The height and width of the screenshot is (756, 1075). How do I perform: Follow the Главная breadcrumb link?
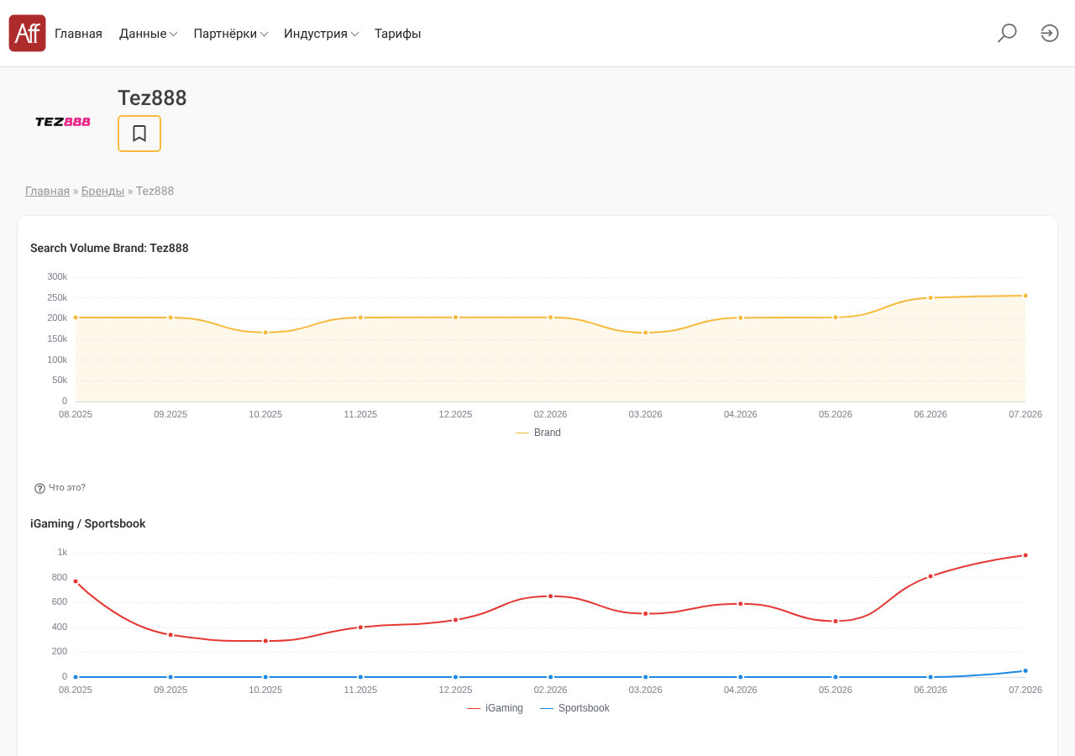point(47,191)
